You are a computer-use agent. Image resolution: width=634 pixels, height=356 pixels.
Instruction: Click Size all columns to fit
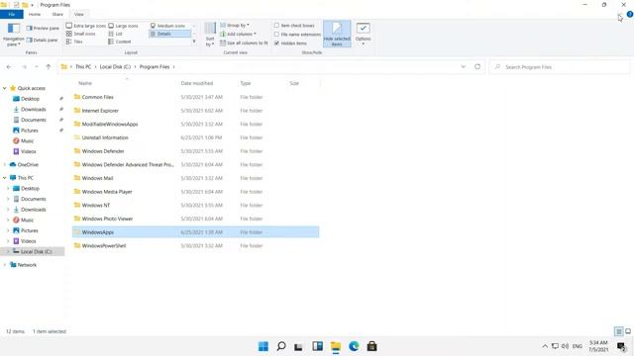tap(244, 43)
